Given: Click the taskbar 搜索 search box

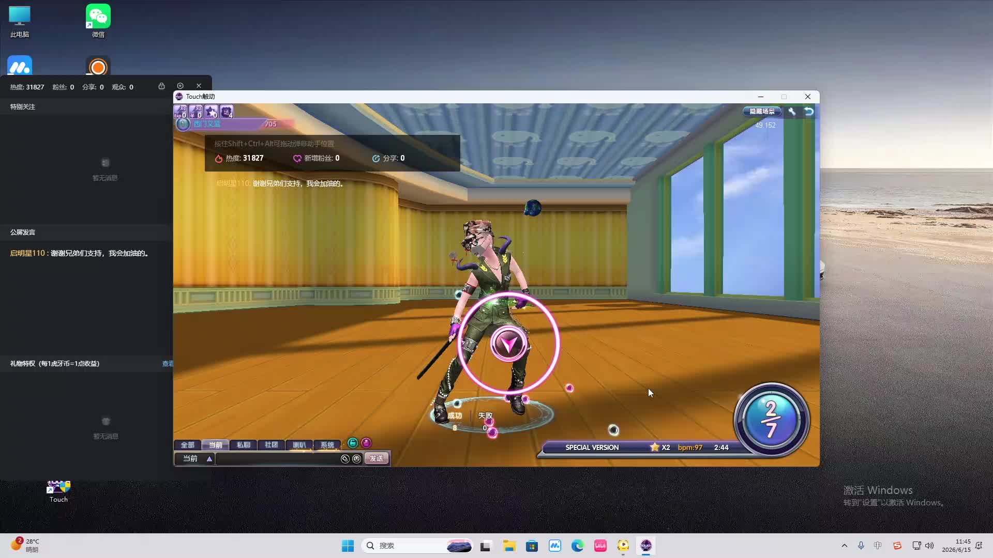Looking at the screenshot, I should [418, 546].
